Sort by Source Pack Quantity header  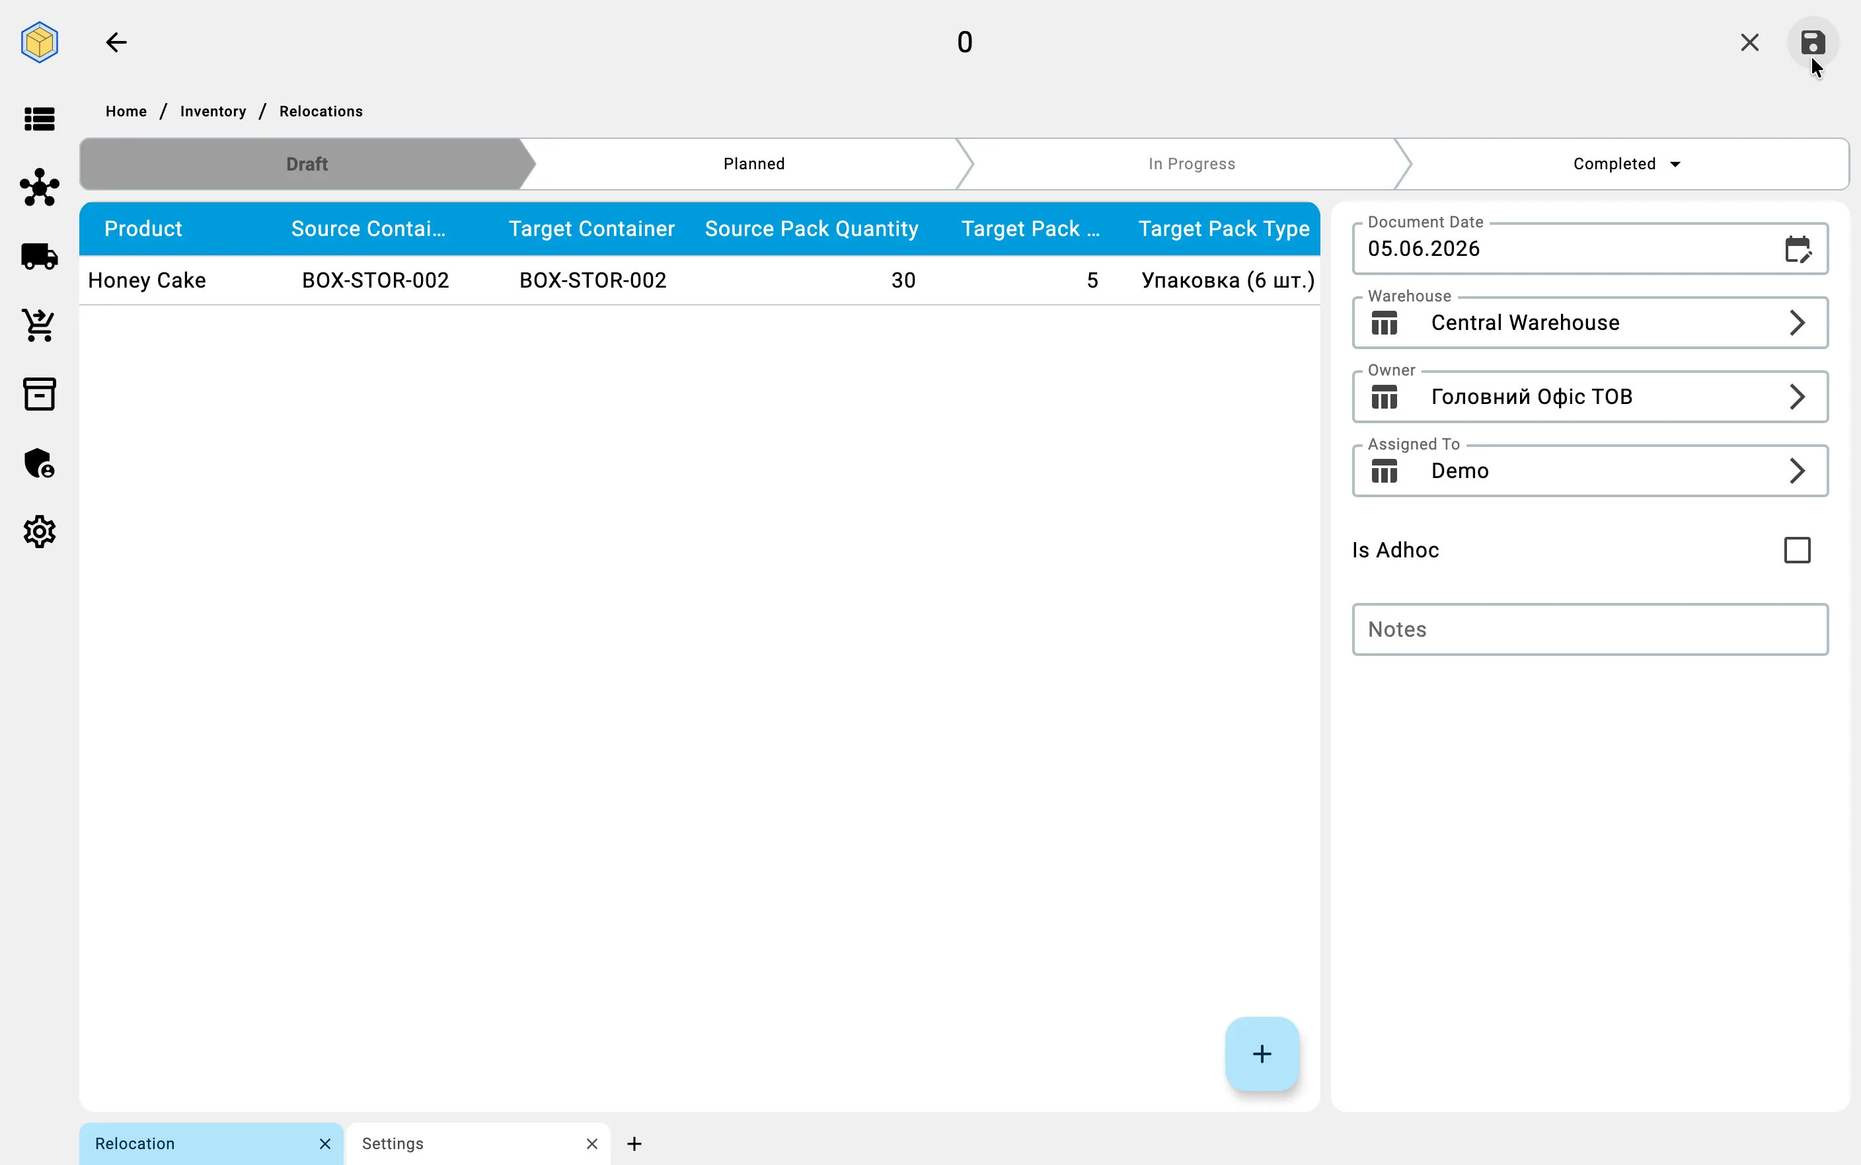coord(811,229)
